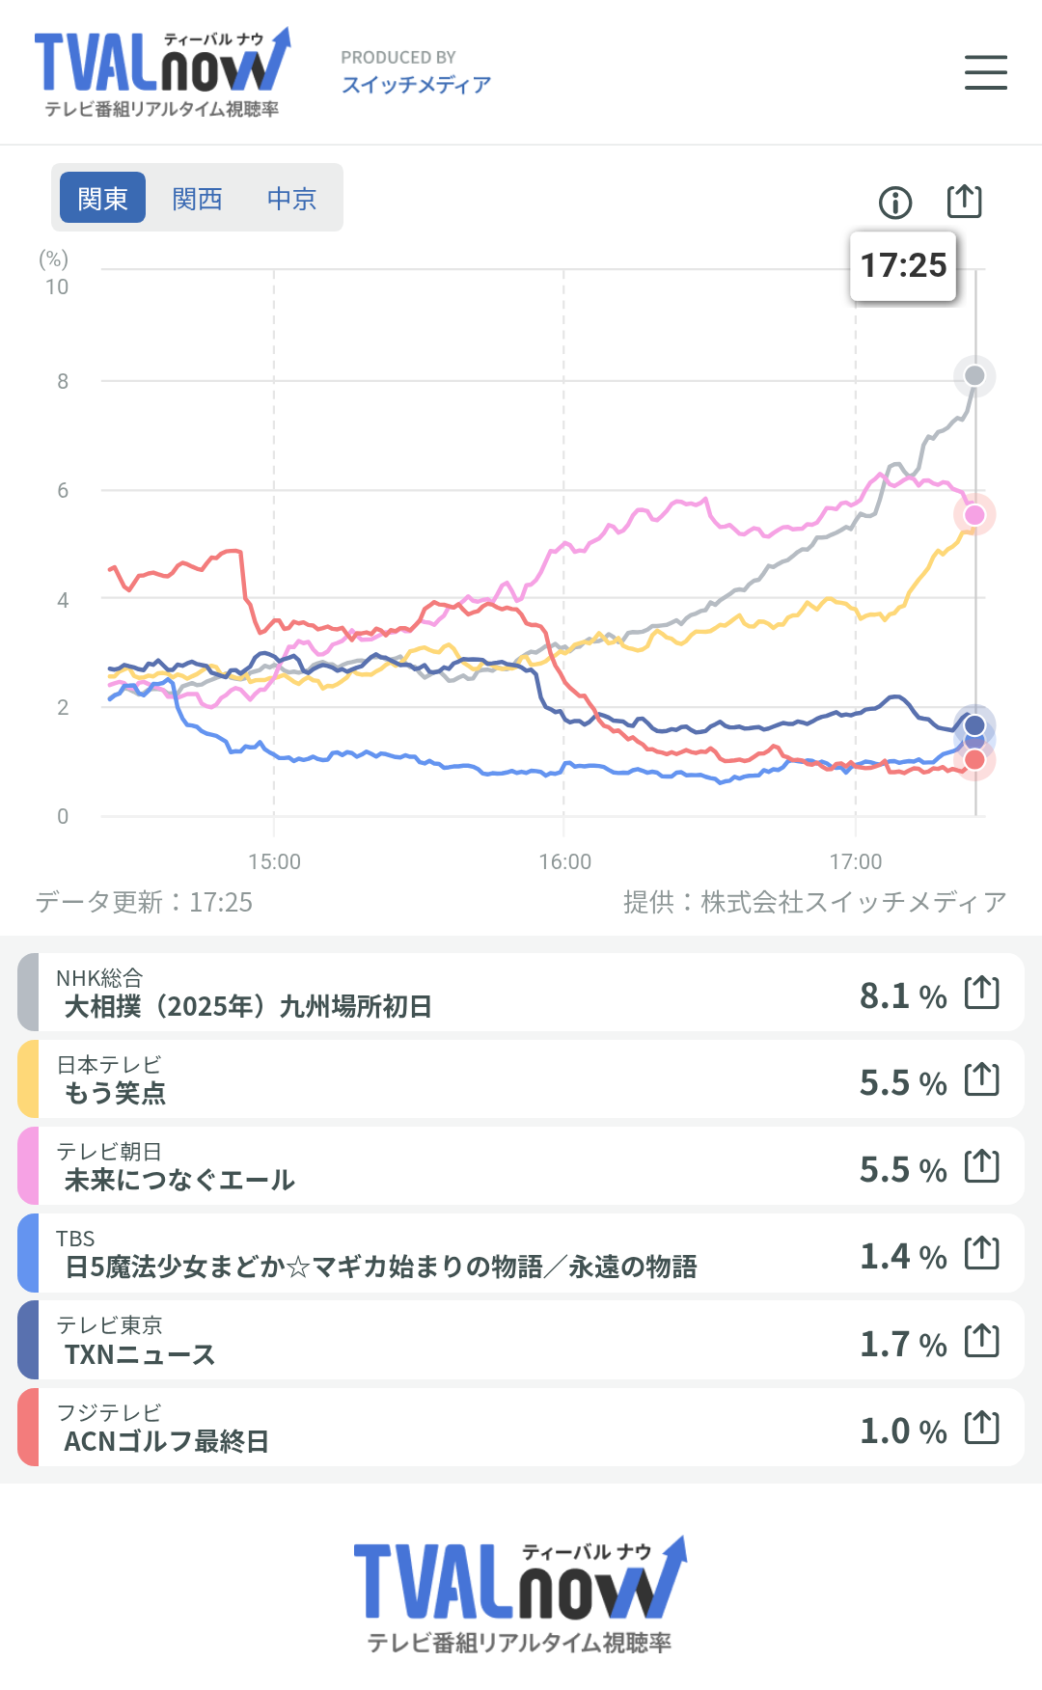Click the TVALnow header logo

tap(162, 72)
